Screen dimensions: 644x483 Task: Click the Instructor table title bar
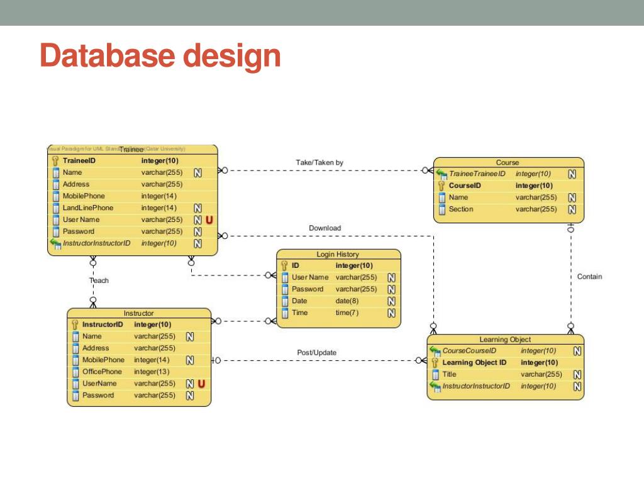[x=138, y=313]
